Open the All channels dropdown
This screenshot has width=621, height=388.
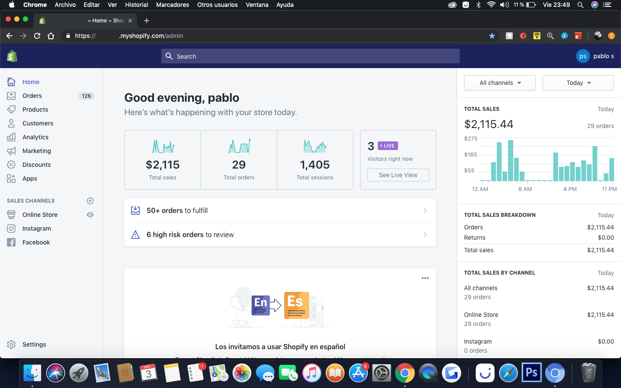pyautogui.click(x=499, y=83)
